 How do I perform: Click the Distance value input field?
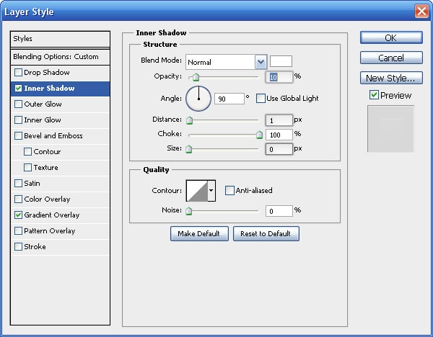tap(279, 120)
